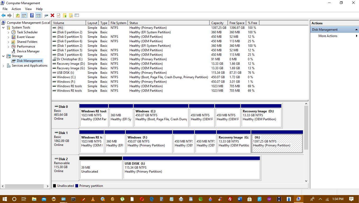This screenshot has height=203, width=359.
Task: Open the File menu
Action: [x=5, y=9]
